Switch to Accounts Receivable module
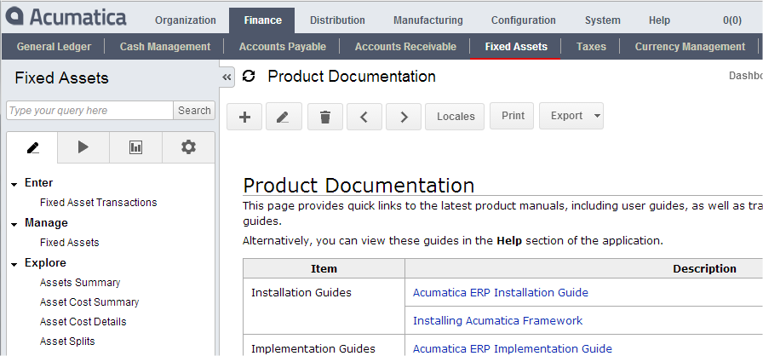The width and height of the screenshot is (763, 356). point(405,47)
